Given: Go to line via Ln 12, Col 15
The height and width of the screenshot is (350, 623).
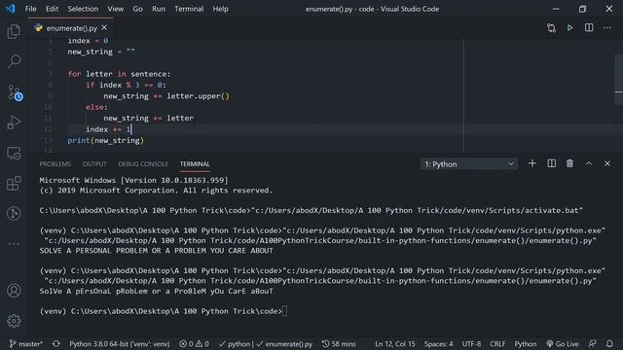Looking at the screenshot, I should point(394,343).
